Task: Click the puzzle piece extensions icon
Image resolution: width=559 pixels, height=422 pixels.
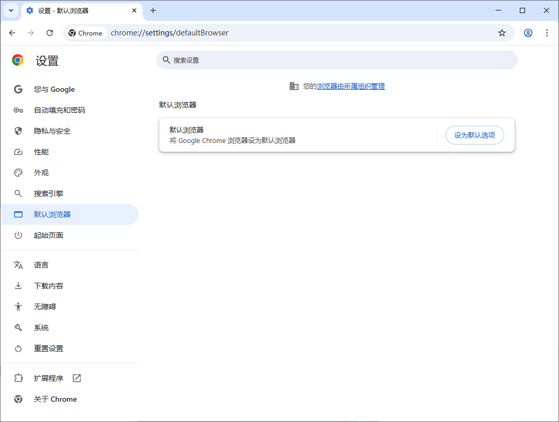Action: click(x=18, y=378)
